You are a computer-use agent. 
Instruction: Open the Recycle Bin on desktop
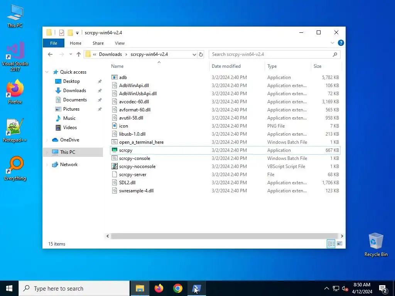(x=376, y=245)
